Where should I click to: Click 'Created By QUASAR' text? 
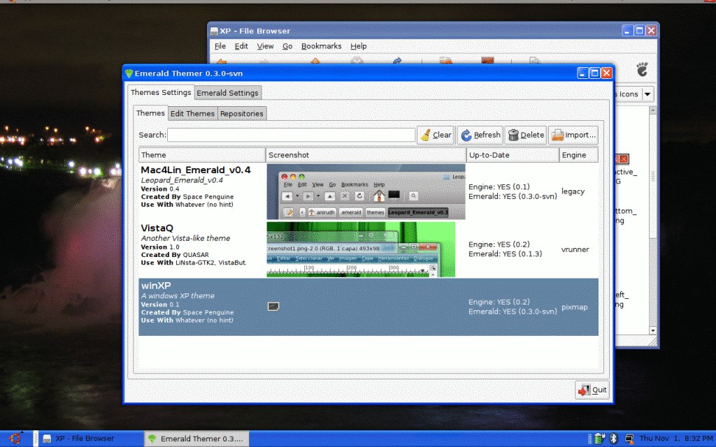pos(175,255)
